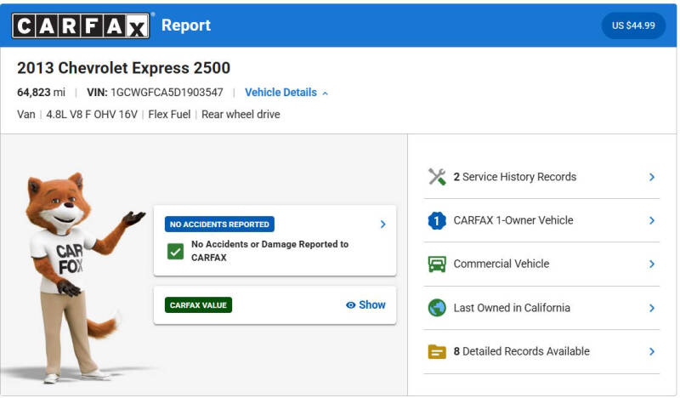Expand the No Accidents Reported card chevron

click(383, 225)
